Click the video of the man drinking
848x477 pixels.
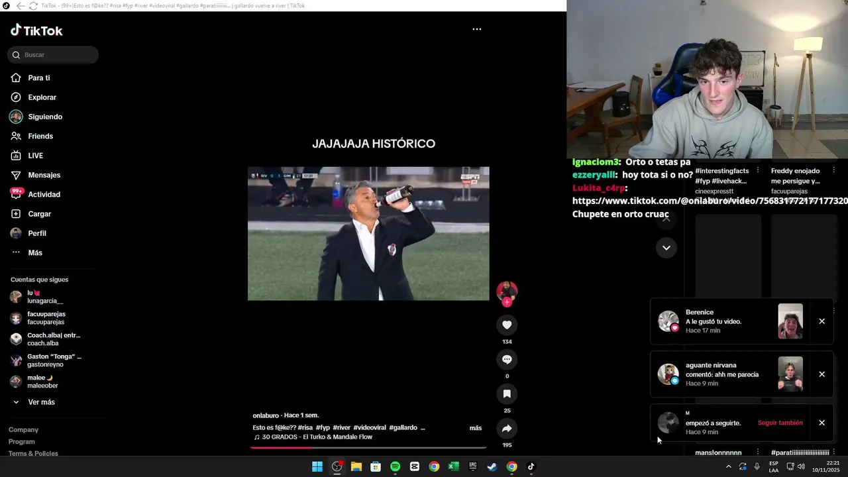(x=368, y=233)
